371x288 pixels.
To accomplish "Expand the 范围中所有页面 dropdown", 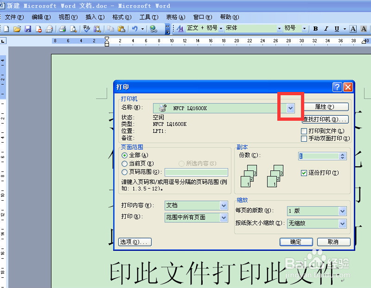I will click(224, 217).
